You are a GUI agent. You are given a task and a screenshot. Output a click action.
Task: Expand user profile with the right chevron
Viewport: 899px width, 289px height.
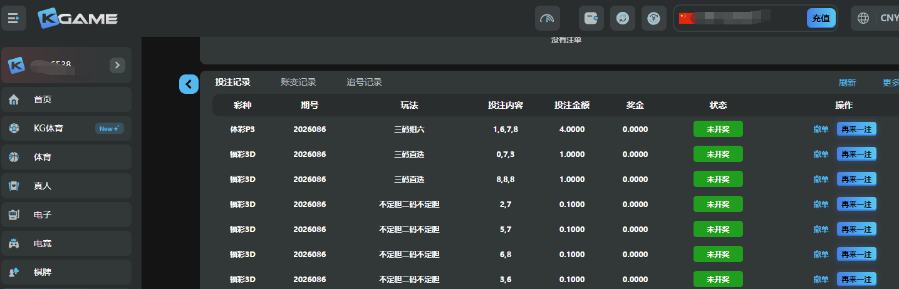click(117, 65)
